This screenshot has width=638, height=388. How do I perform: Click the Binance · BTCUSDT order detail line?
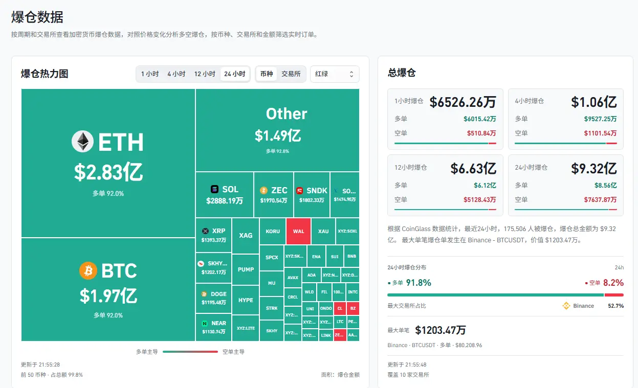[435, 346]
